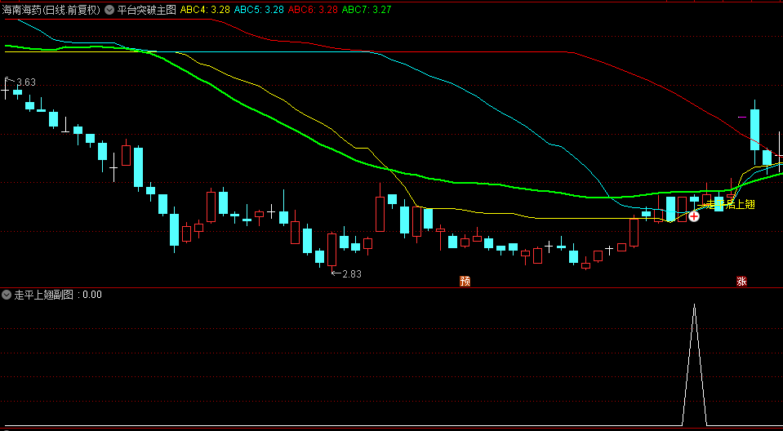The image size is (783, 431).
Task: Select the ABC4: 3.28 yellow value
Action: click(x=205, y=10)
